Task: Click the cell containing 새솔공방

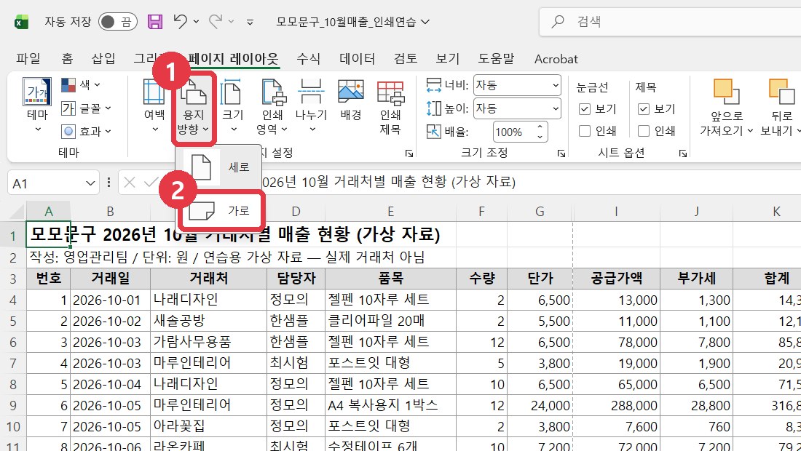Action: [208, 321]
